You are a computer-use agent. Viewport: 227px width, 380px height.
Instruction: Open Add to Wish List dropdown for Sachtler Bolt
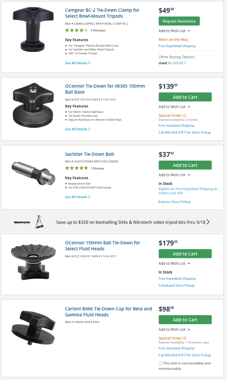coord(174,175)
